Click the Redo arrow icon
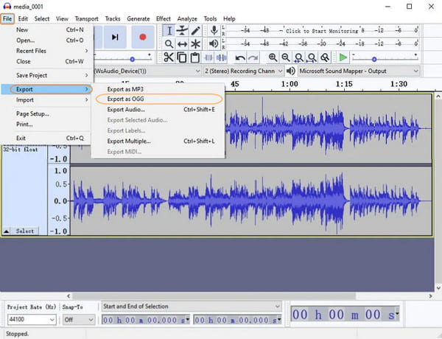The image size is (442, 339). click(253, 57)
